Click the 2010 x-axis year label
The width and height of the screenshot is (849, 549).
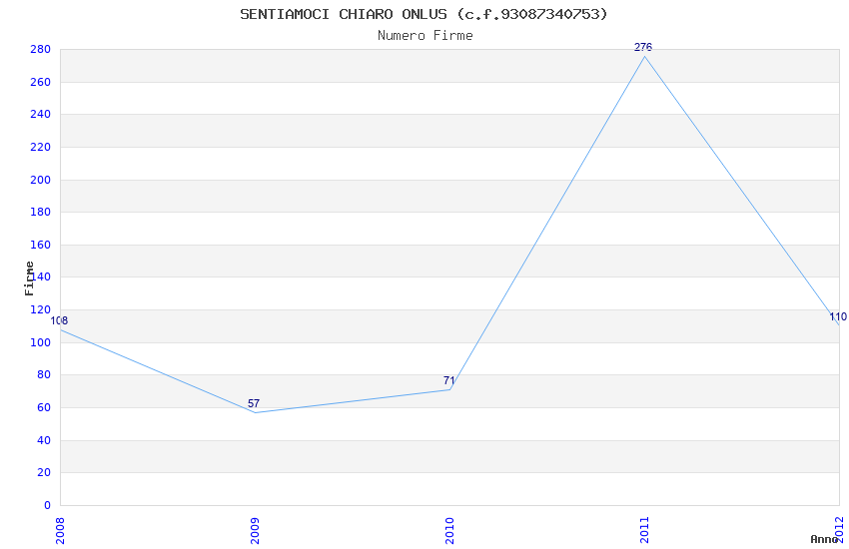point(449,530)
